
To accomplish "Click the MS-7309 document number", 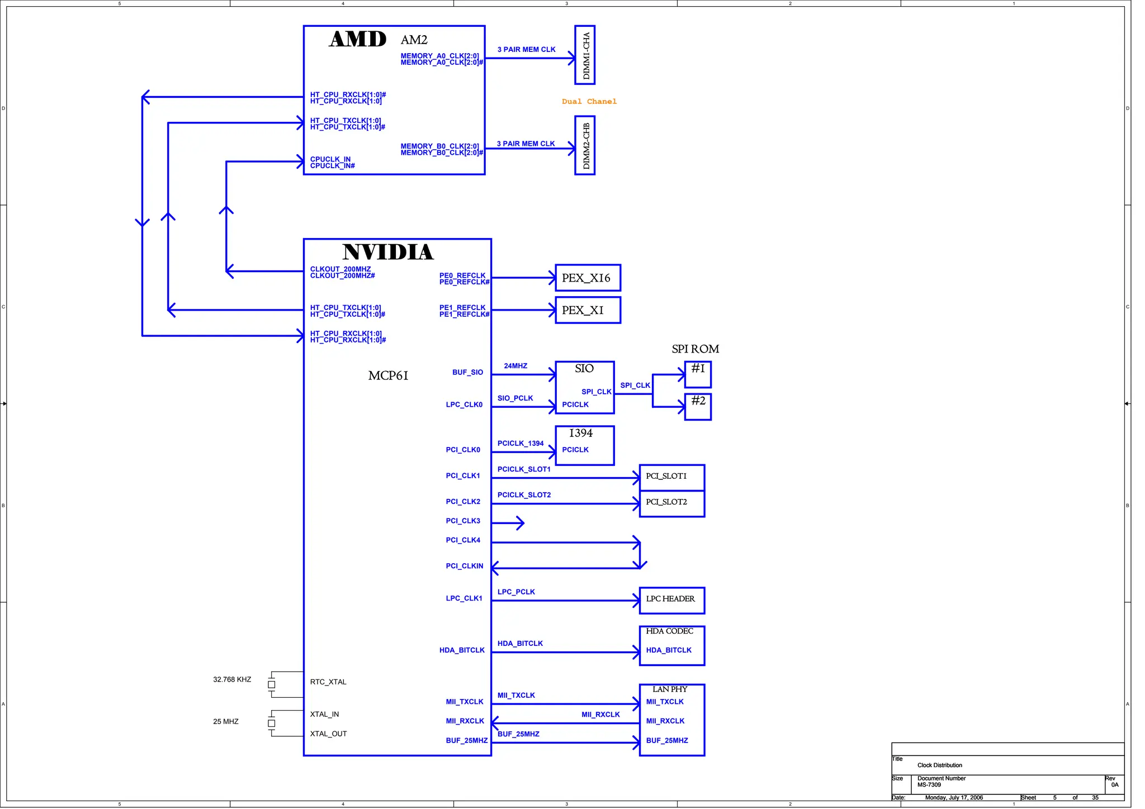I will click(929, 785).
